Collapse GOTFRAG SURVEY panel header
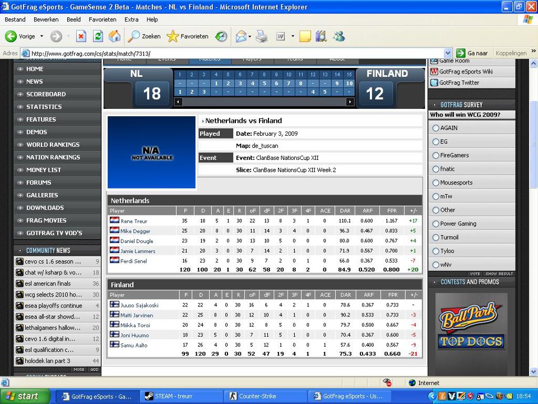 (471, 105)
